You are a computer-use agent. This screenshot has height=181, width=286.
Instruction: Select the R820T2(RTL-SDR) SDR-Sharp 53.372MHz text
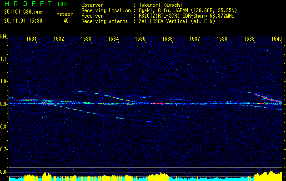pos(186,16)
